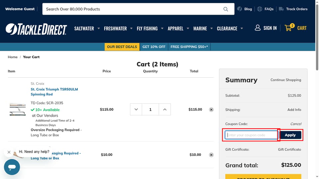
Task: Open the shopping cart icon
Action: point(289,28)
